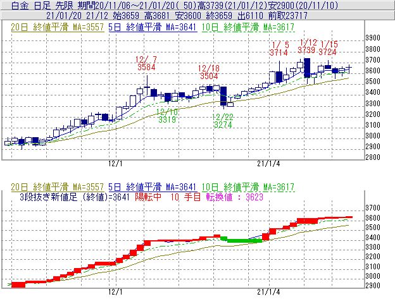Click the red '陽転中' status text
This screenshot has height=299, width=395.
pyautogui.click(x=148, y=197)
